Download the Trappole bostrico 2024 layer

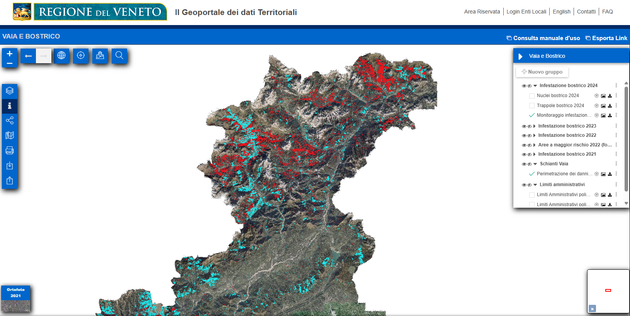click(x=610, y=106)
